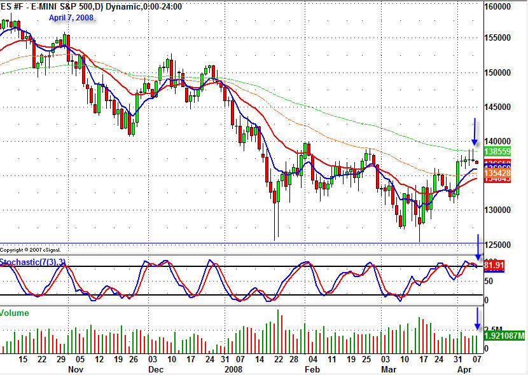This screenshot has width=528, height=375.
Task: Select the blue April 7, 2008 date label
Action: pos(71,18)
